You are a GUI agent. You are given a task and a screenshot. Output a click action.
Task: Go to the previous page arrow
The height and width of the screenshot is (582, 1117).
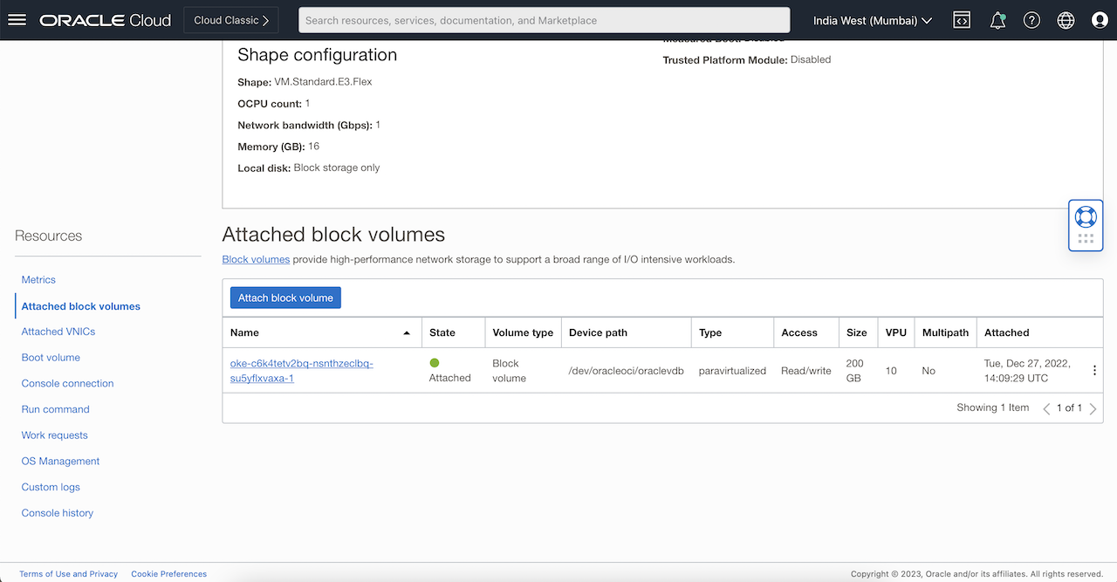tap(1046, 408)
